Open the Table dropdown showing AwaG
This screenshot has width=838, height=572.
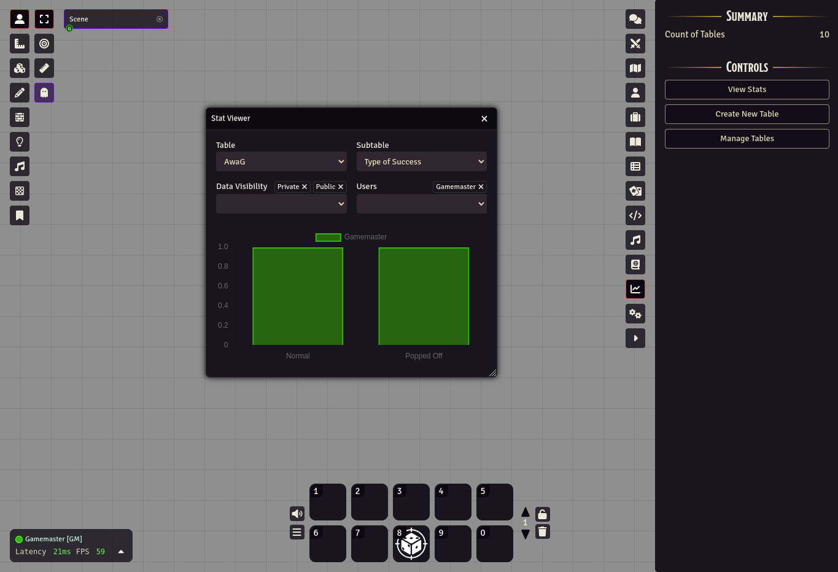(x=281, y=161)
